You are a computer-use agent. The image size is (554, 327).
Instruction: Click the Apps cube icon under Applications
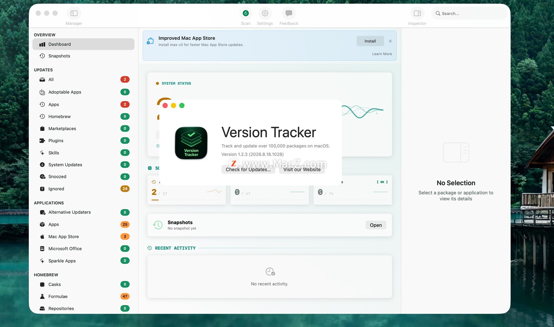point(42,224)
